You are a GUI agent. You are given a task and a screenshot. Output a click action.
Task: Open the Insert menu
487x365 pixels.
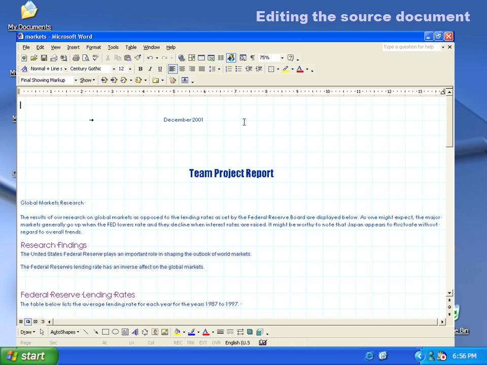73,47
